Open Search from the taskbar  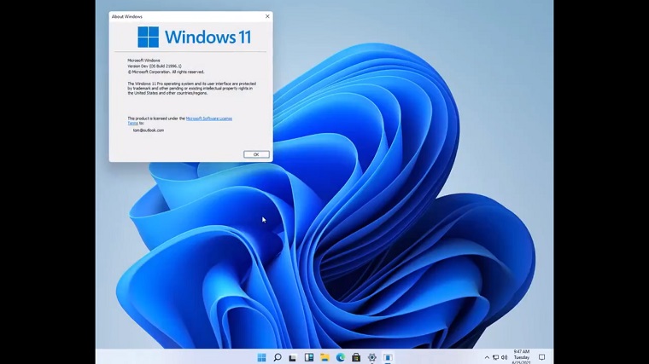278,357
